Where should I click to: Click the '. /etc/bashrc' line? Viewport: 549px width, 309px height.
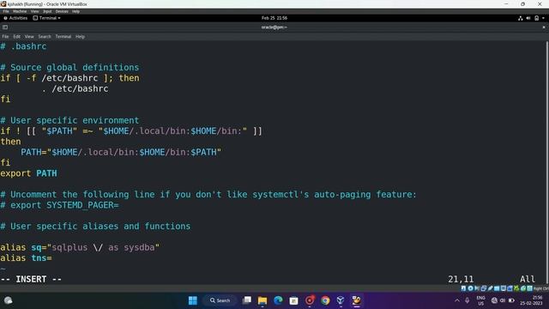coord(75,88)
